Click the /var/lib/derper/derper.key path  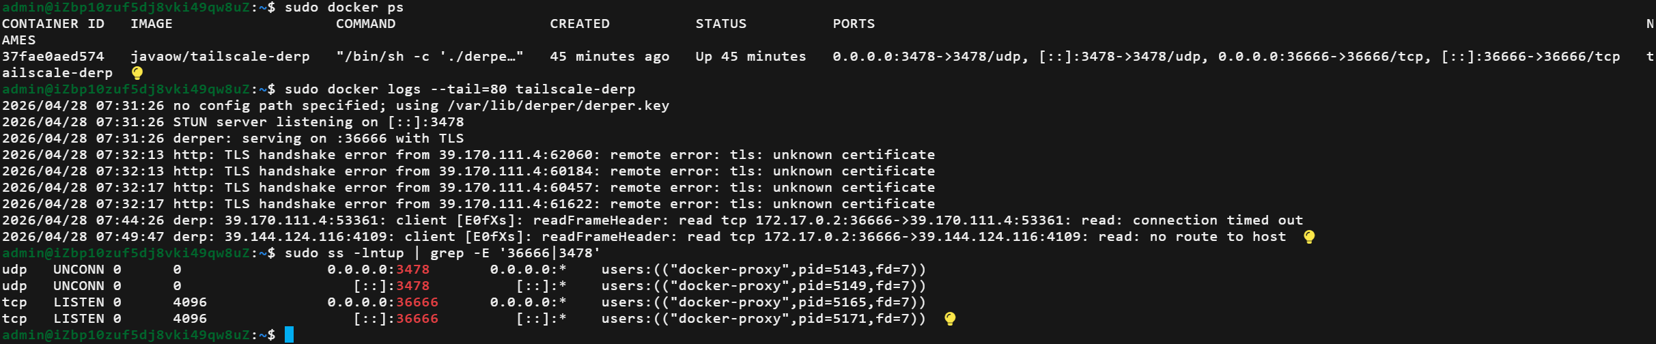558,106
